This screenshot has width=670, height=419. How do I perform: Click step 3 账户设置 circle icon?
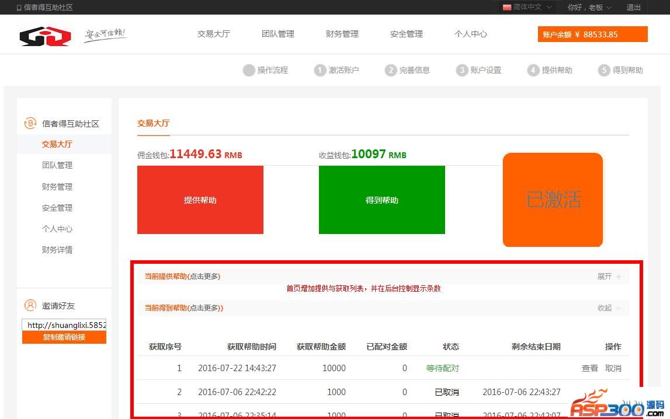[462, 70]
